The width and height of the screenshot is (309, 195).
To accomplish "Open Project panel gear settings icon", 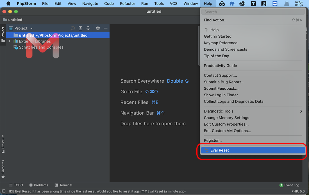I will pyautogui.click(x=98, y=28).
